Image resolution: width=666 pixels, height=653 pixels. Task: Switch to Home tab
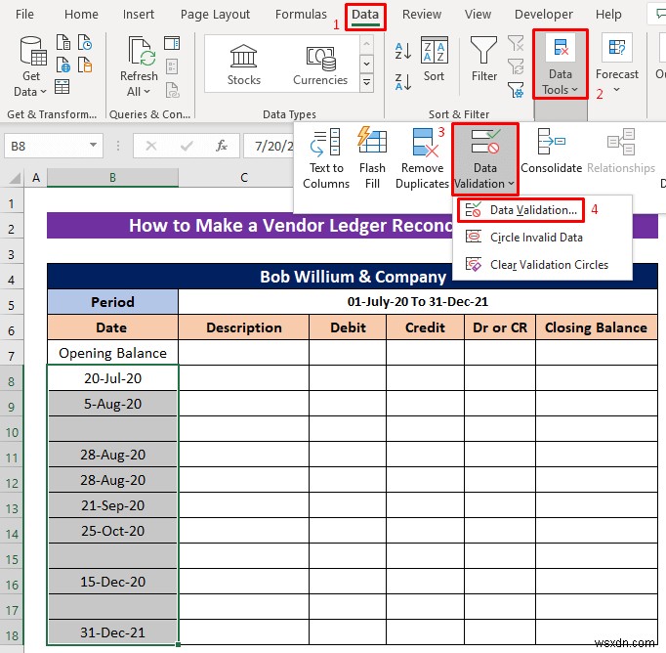[x=81, y=14]
